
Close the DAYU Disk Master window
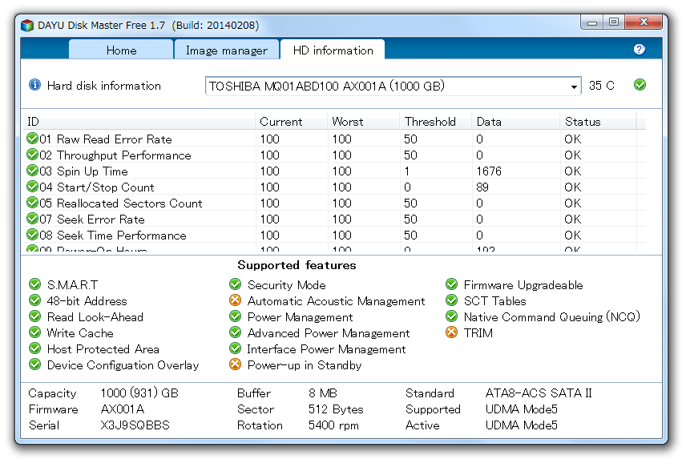point(644,22)
